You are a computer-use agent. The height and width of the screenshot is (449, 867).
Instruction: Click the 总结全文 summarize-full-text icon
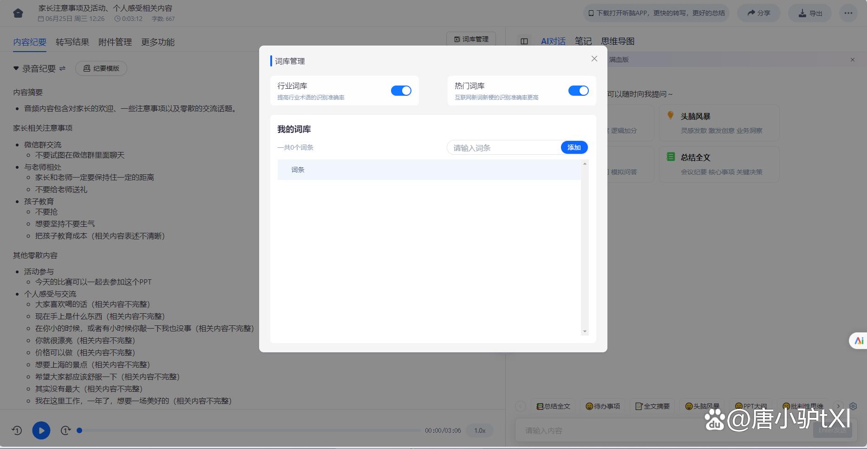pyautogui.click(x=670, y=157)
